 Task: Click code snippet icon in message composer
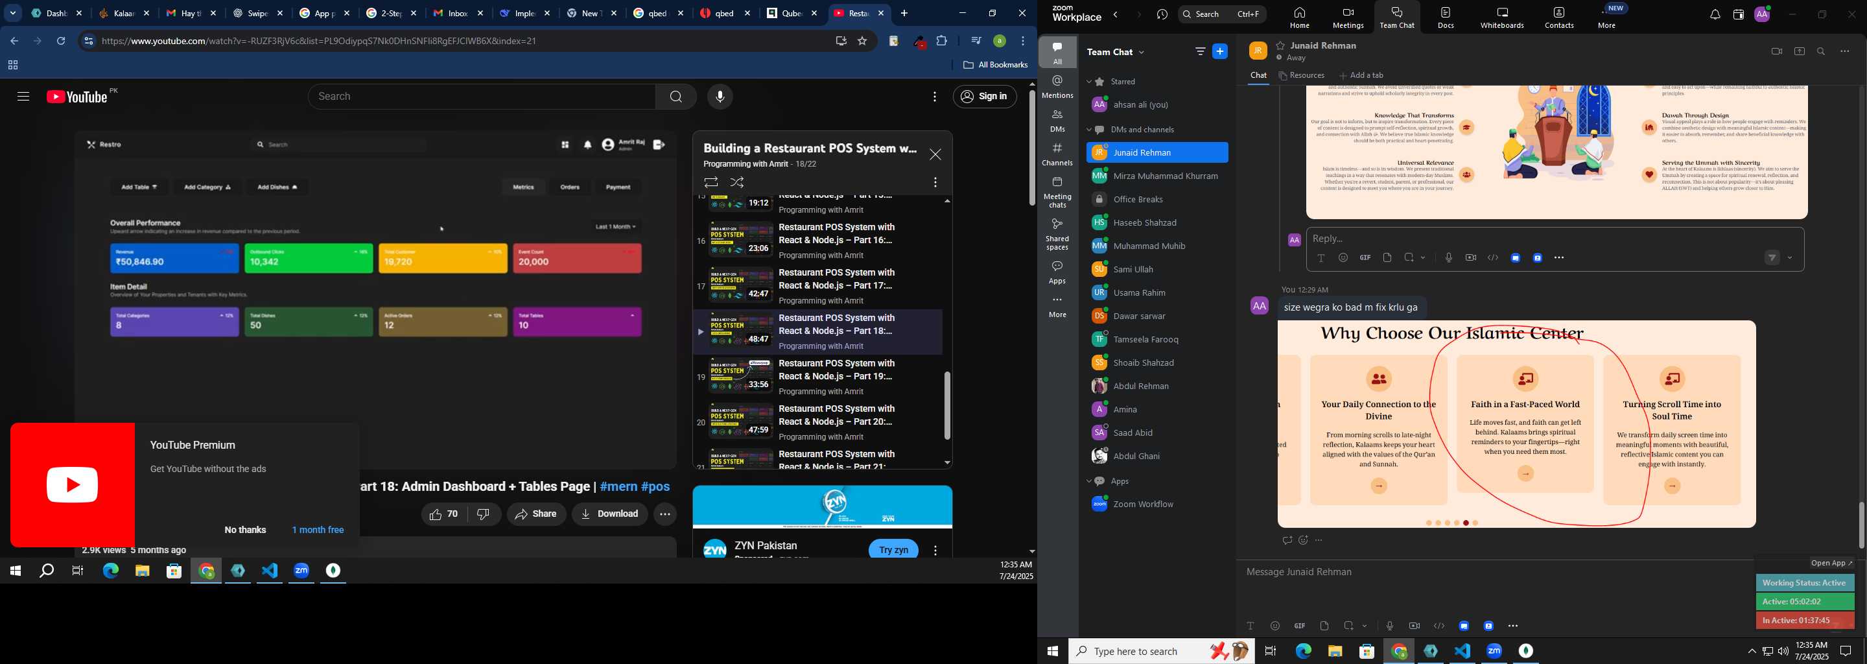tap(1438, 626)
